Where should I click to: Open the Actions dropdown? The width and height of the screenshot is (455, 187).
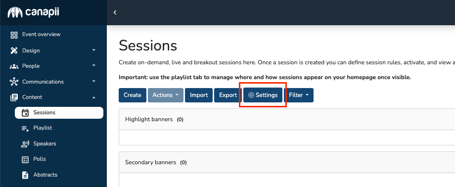click(166, 95)
